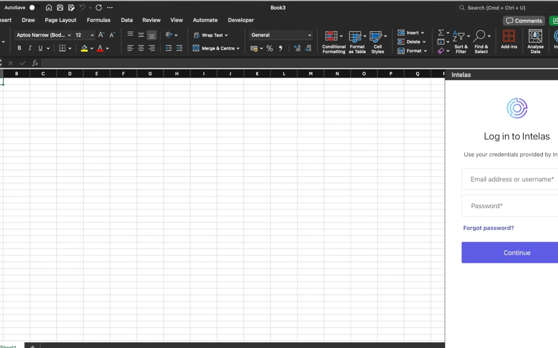Switch to the Formulas tab
The image size is (558, 348).
pyautogui.click(x=99, y=20)
